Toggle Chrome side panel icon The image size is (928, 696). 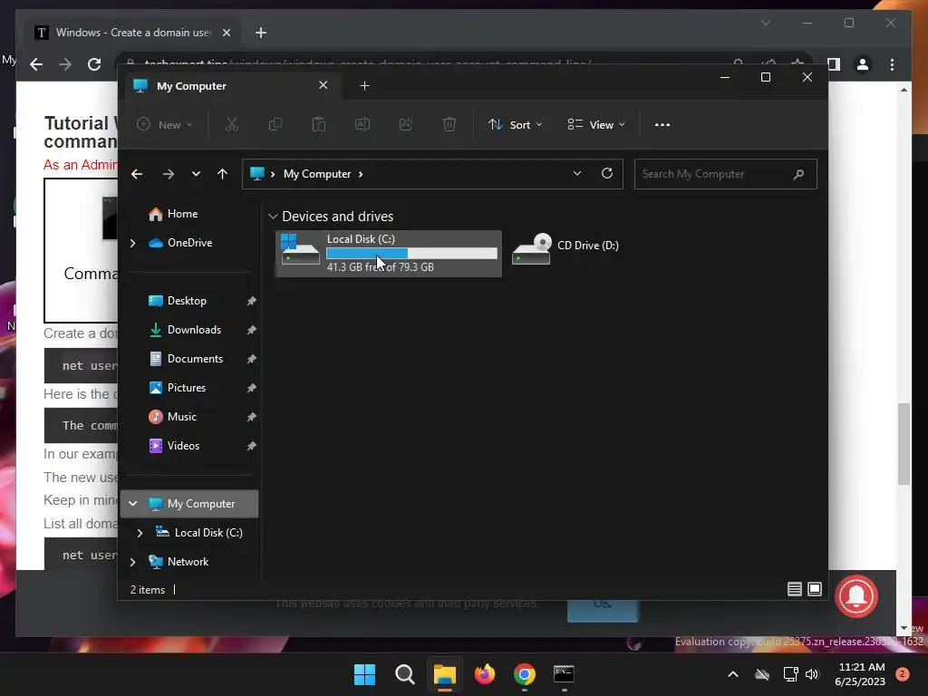[834, 64]
